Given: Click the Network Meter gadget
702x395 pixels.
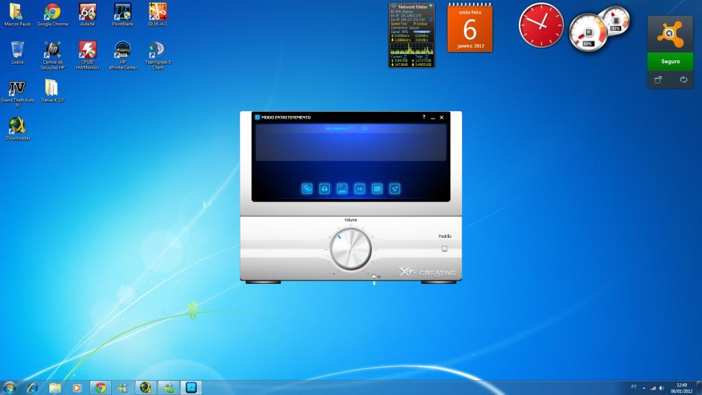Looking at the screenshot, I should pos(411,35).
